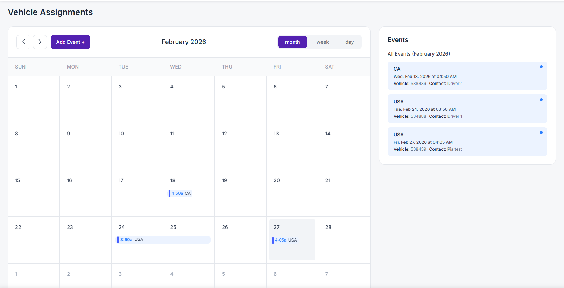
Task: Select Saturday February 28 cell
Action: click(344, 240)
